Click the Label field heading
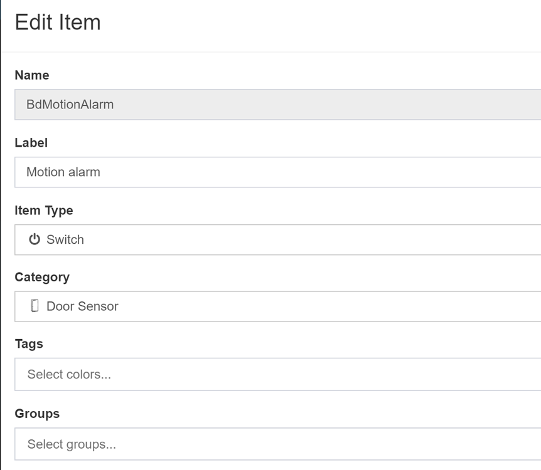 pyautogui.click(x=31, y=143)
